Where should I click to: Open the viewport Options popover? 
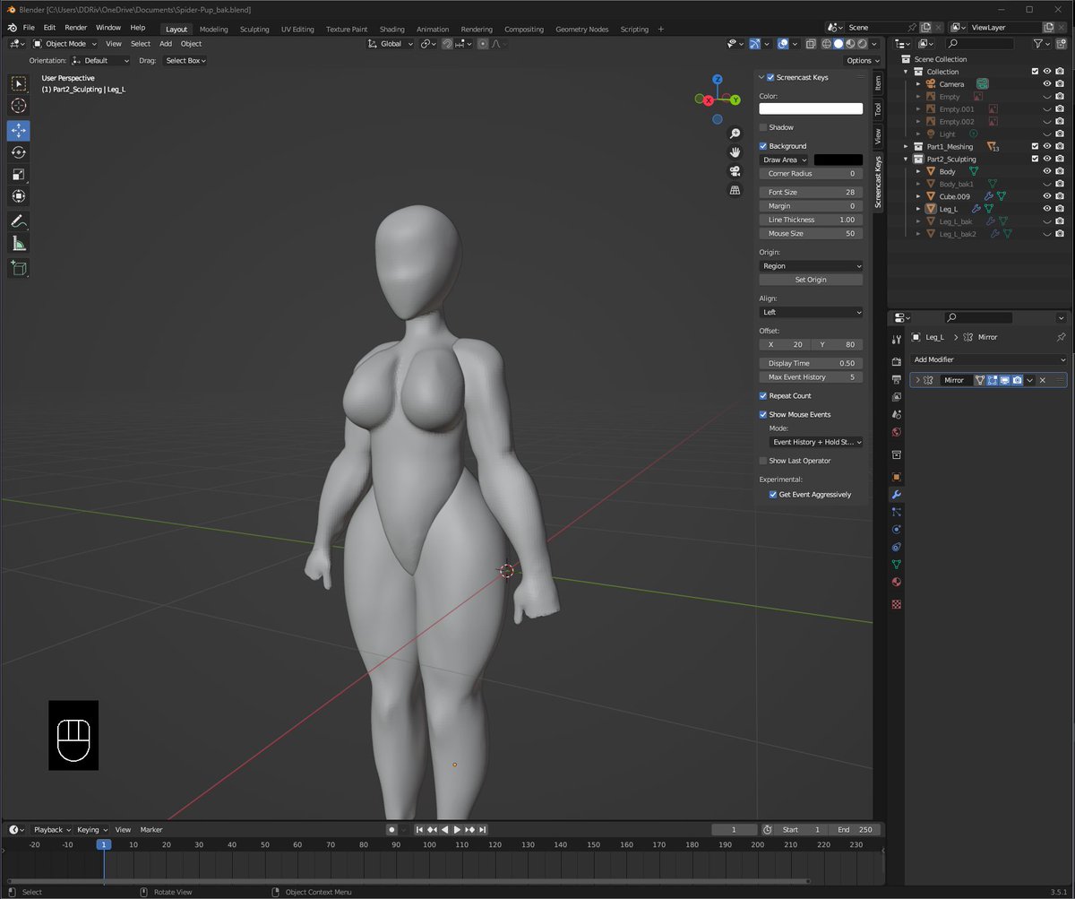pyautogui.click(x=862, y=61)
